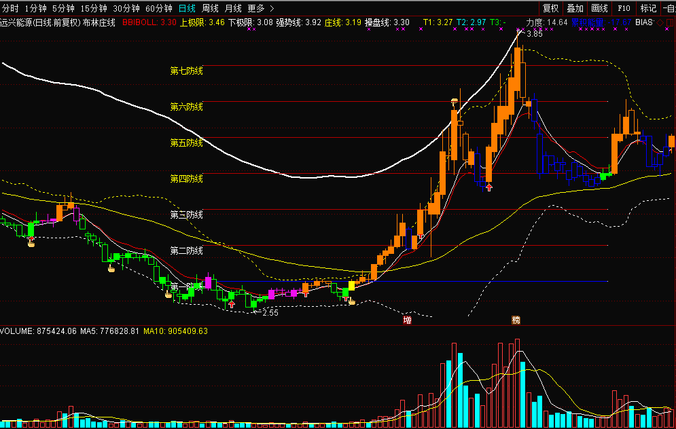Click the 第二防线 line label
Image resolution: width=676 pixels, height=429 pixels.
click(186, 250)
